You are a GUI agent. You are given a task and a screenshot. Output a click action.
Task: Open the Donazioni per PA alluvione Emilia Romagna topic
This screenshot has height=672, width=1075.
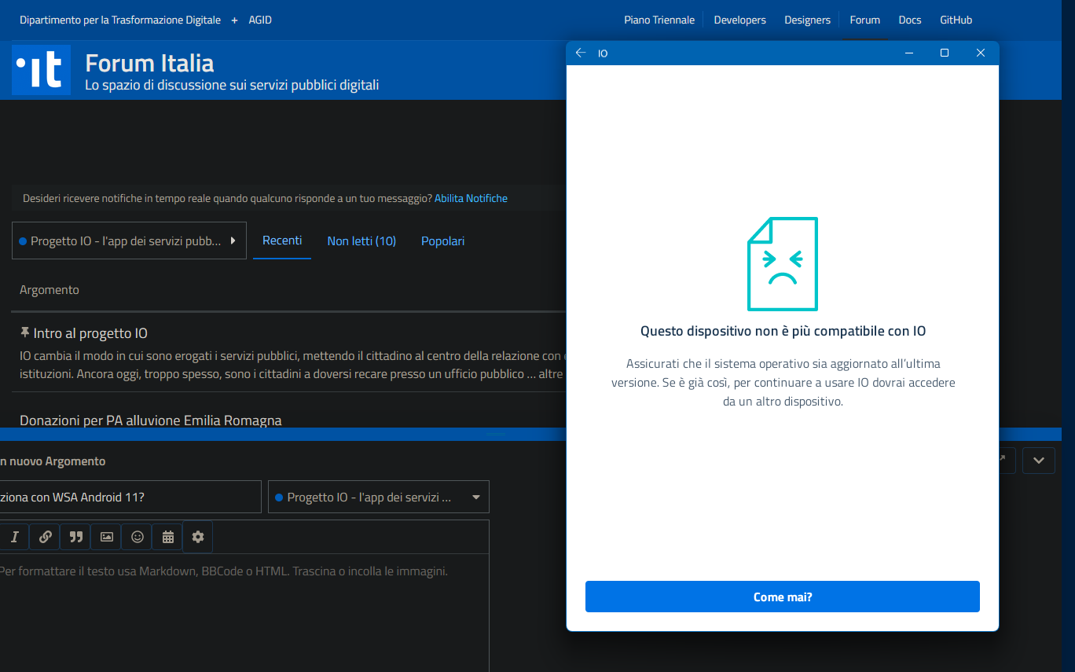(151, 420)
